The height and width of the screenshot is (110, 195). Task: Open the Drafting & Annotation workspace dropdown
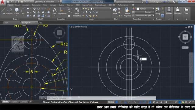point(47,2)
